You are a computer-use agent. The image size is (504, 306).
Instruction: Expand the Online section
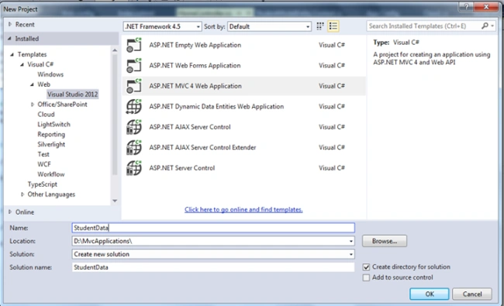pos(10,212)
